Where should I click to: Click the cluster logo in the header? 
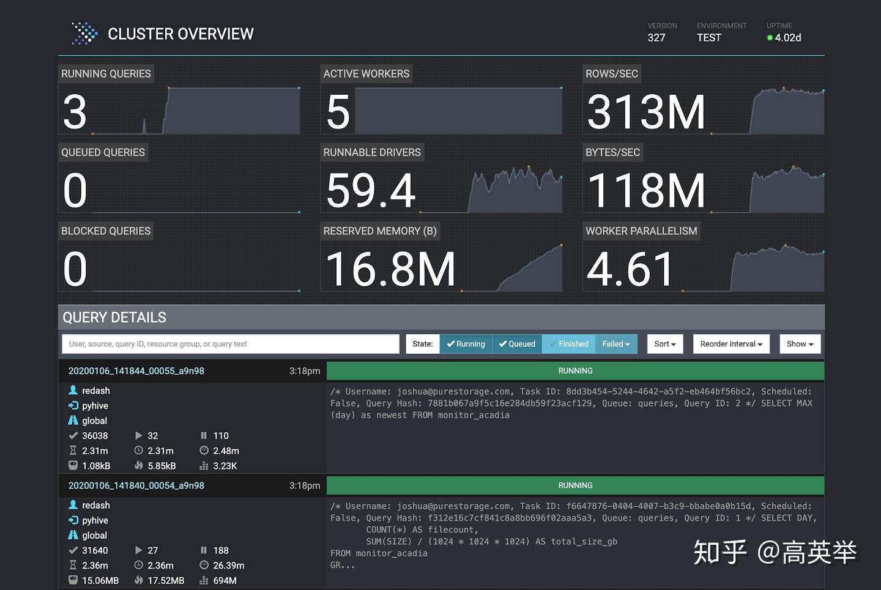tap(84, 34)
